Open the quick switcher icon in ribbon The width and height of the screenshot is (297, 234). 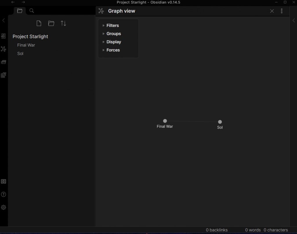3,36
